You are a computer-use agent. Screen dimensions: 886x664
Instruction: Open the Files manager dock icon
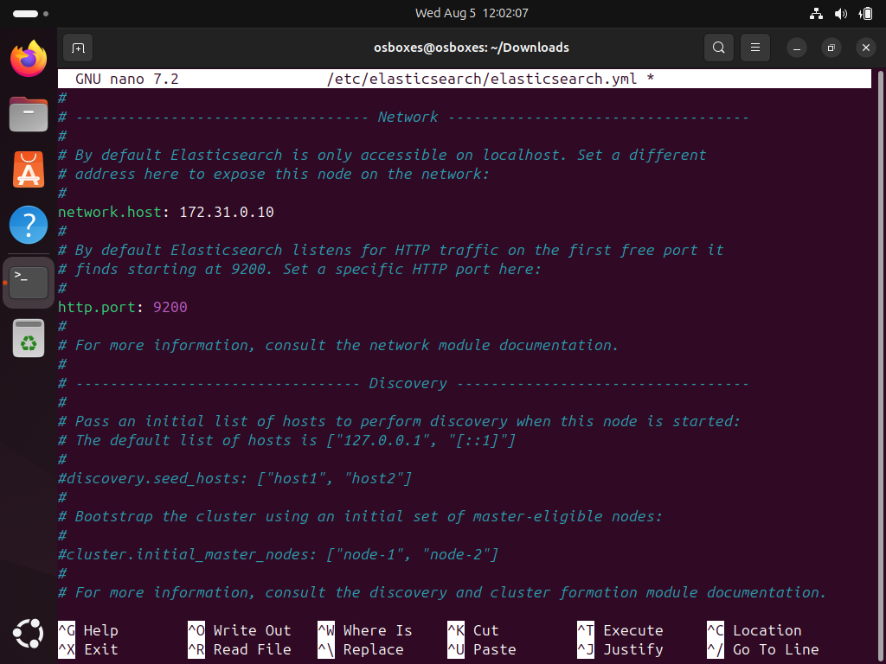point(29,114)
